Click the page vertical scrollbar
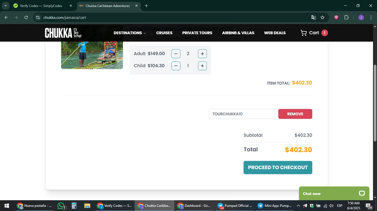The width and height of the screenshot is (377, 211). [x=375, y=103]
